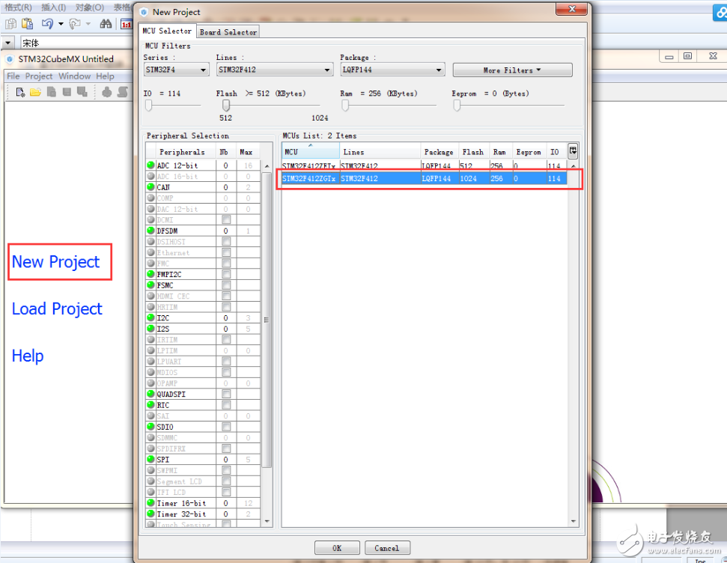
Task: Tick the RTC peripheral checkbox
Action: [226, 405]
